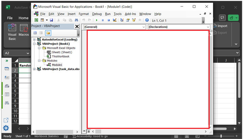Open Excel Name Box dropdown showing A2
The height and width of the screenshot is (139, 243).
pyautogui.click(x=28, y=53)
